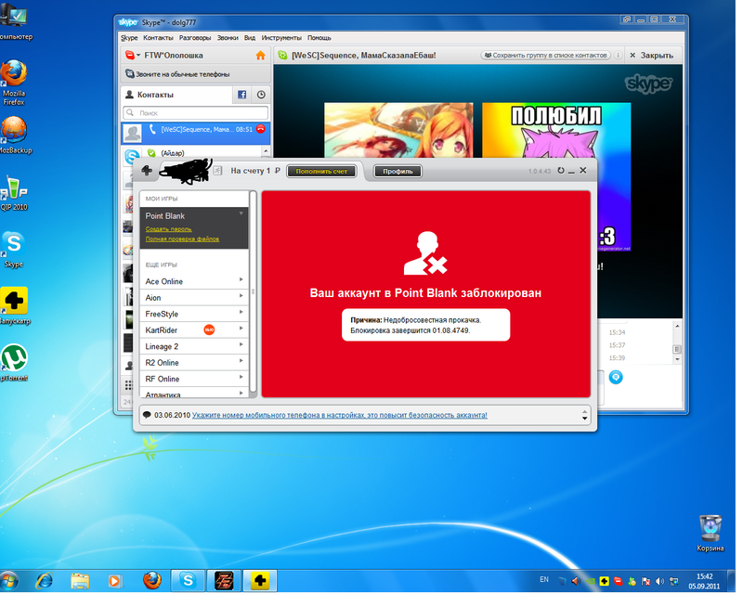Click the blocked account user icon
743x594 pixels.
pyautogui.click(x=425, y=253)
